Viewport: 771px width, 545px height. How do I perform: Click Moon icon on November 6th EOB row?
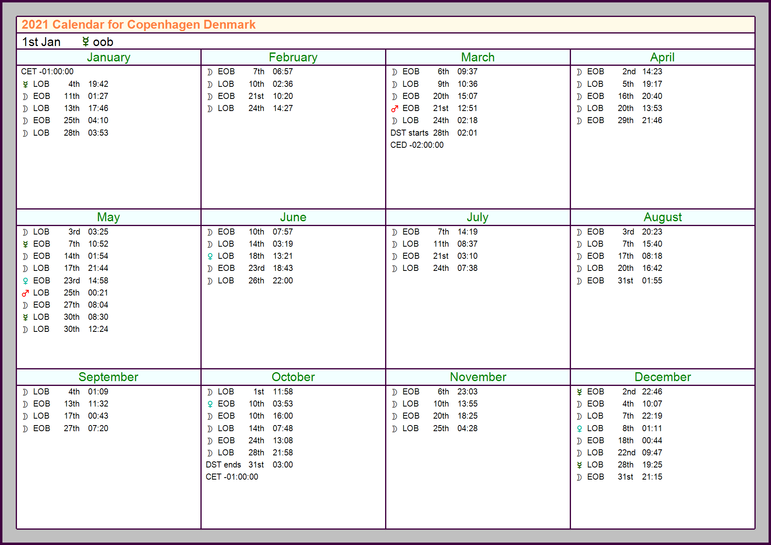pyautogui.click(x=395, y=392)
